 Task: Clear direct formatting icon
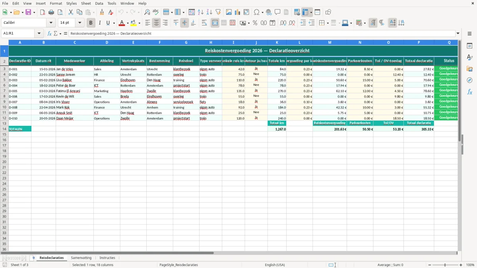[111, 12]
